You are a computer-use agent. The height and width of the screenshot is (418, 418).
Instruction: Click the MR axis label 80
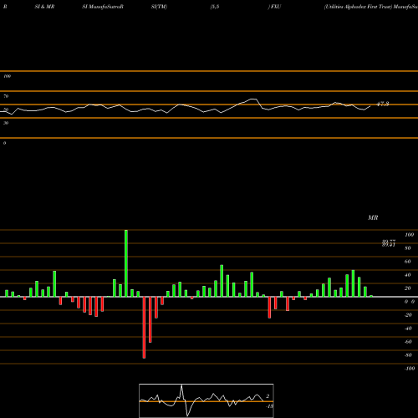[408, 248]
